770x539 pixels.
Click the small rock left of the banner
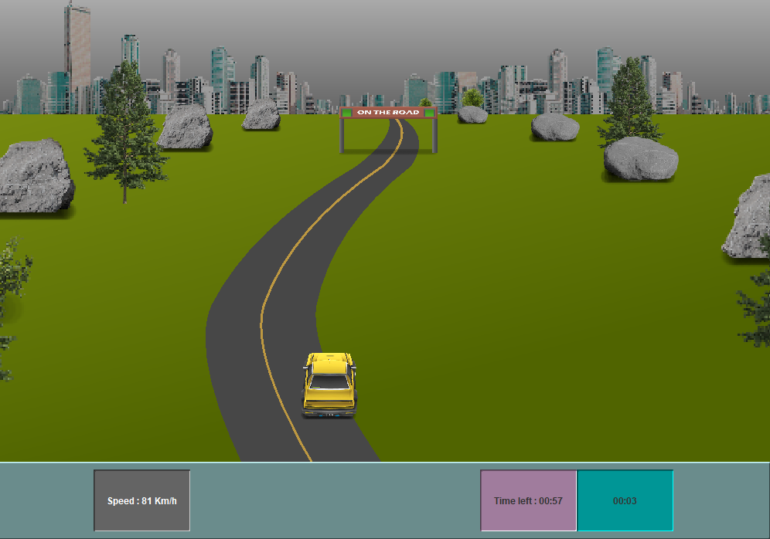(260, 116)
